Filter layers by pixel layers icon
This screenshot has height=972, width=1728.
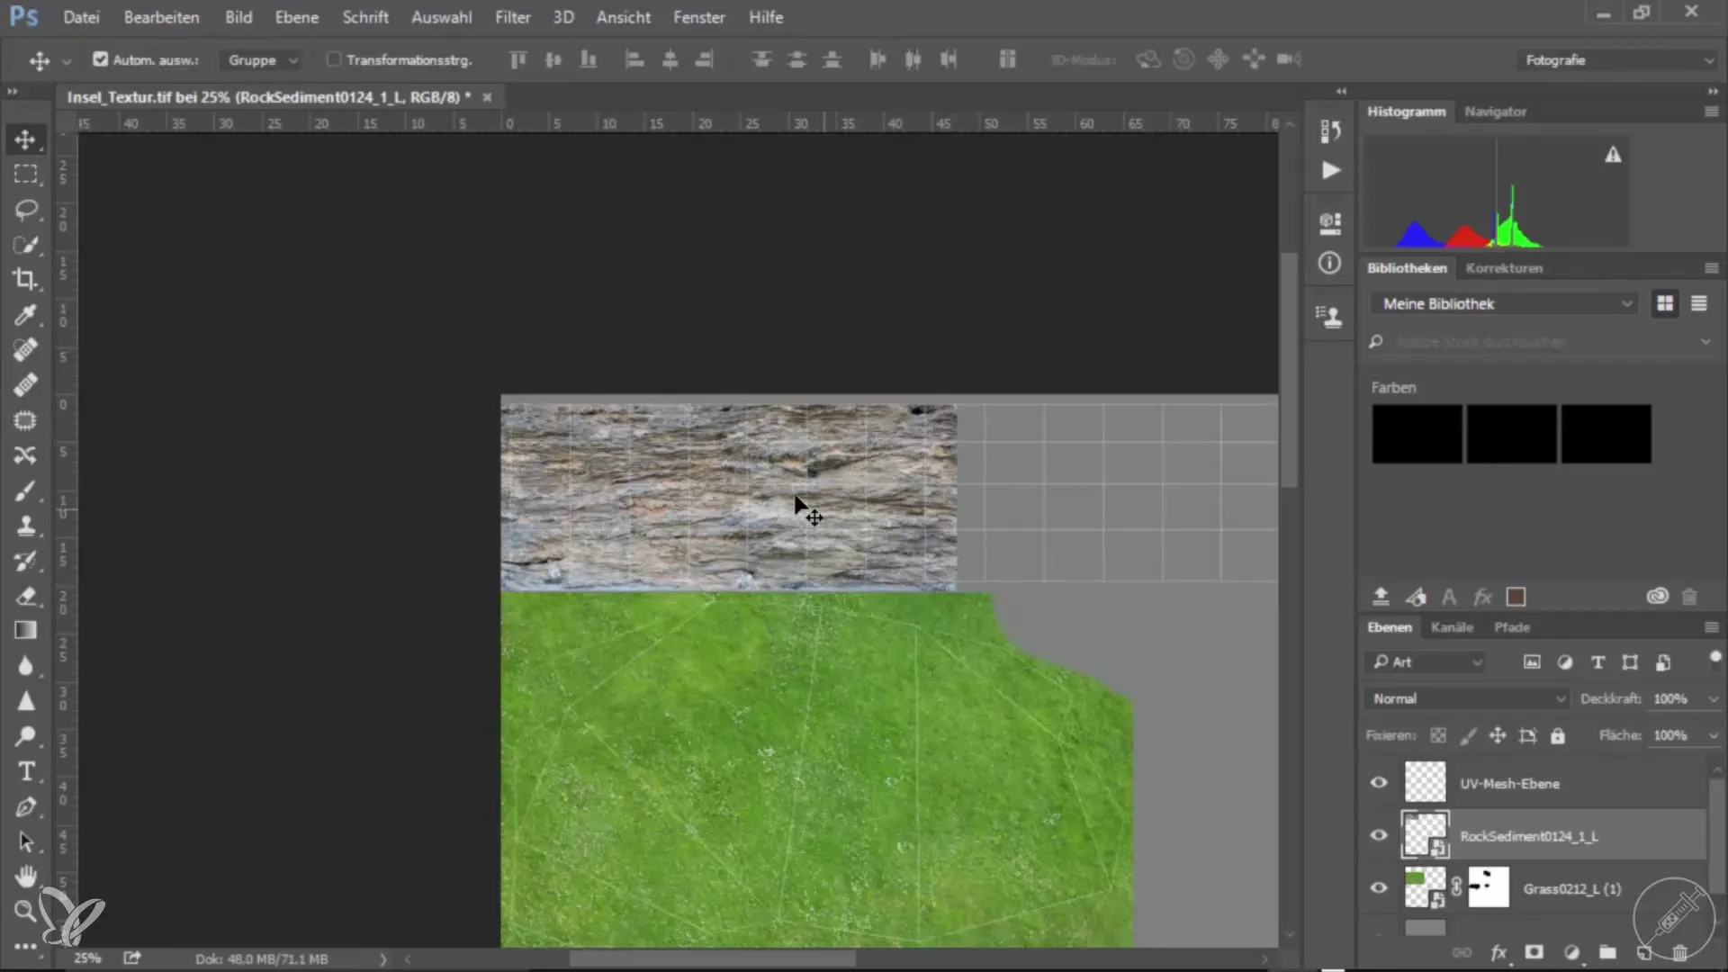click(1532, 662)
